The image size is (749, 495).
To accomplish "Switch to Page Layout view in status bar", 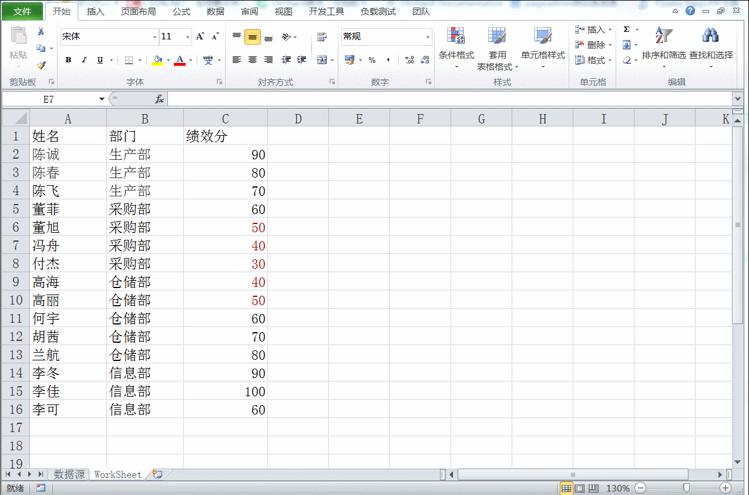I will (580, 488).
